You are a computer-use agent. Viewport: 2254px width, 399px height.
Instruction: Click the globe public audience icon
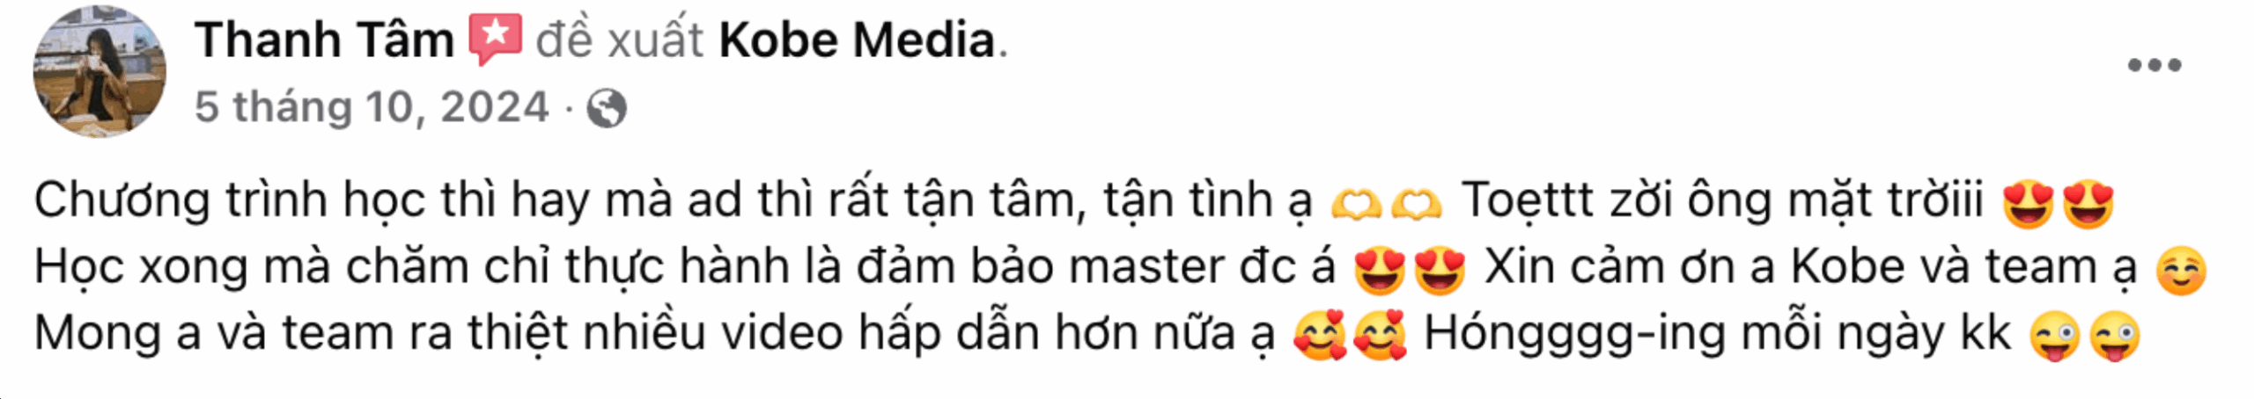[608, 109]
